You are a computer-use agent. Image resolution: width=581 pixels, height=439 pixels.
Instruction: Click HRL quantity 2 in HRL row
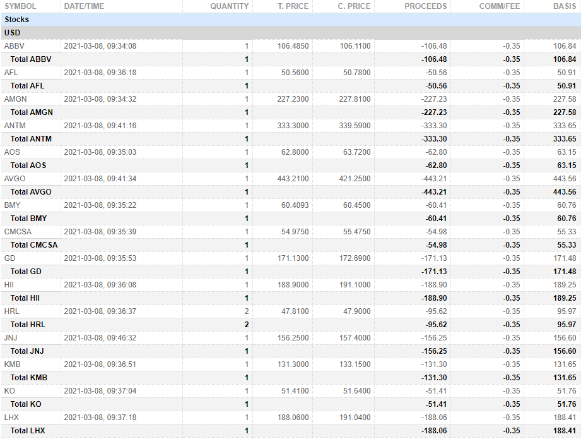247,311
